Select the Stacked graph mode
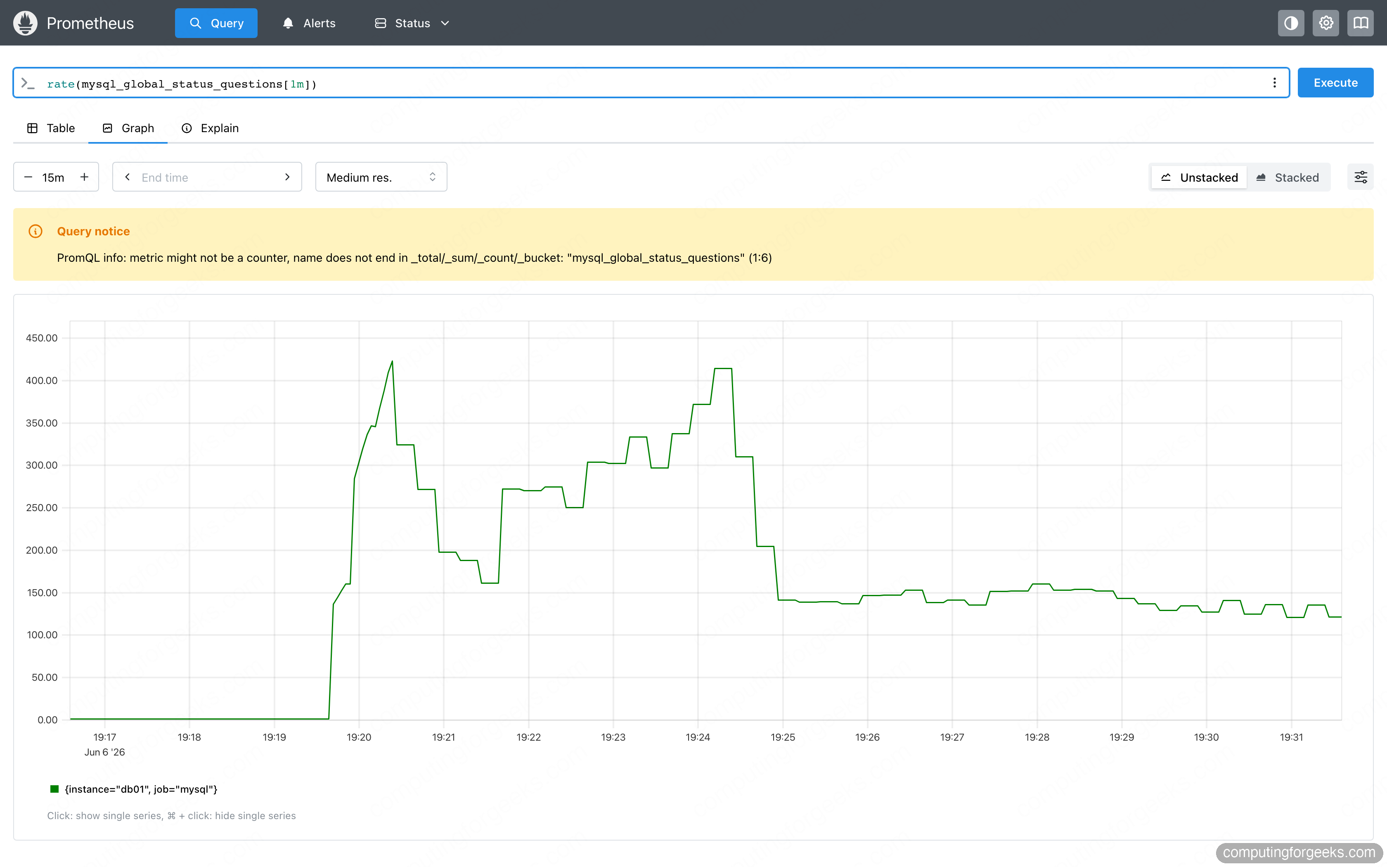The width and height of the screenshot is (1387, 867). pyautogui.click(x=1287, y=177)
